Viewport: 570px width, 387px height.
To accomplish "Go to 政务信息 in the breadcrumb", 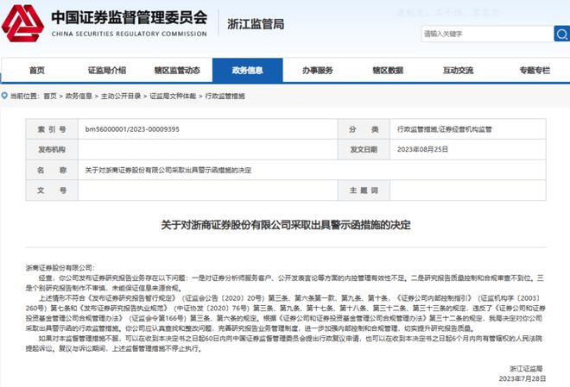I will click(x=79, y=97).
